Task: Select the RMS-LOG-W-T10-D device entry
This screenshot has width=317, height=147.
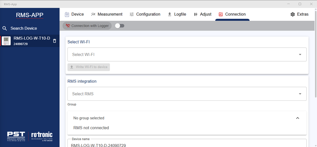Action: coord(30,41)
